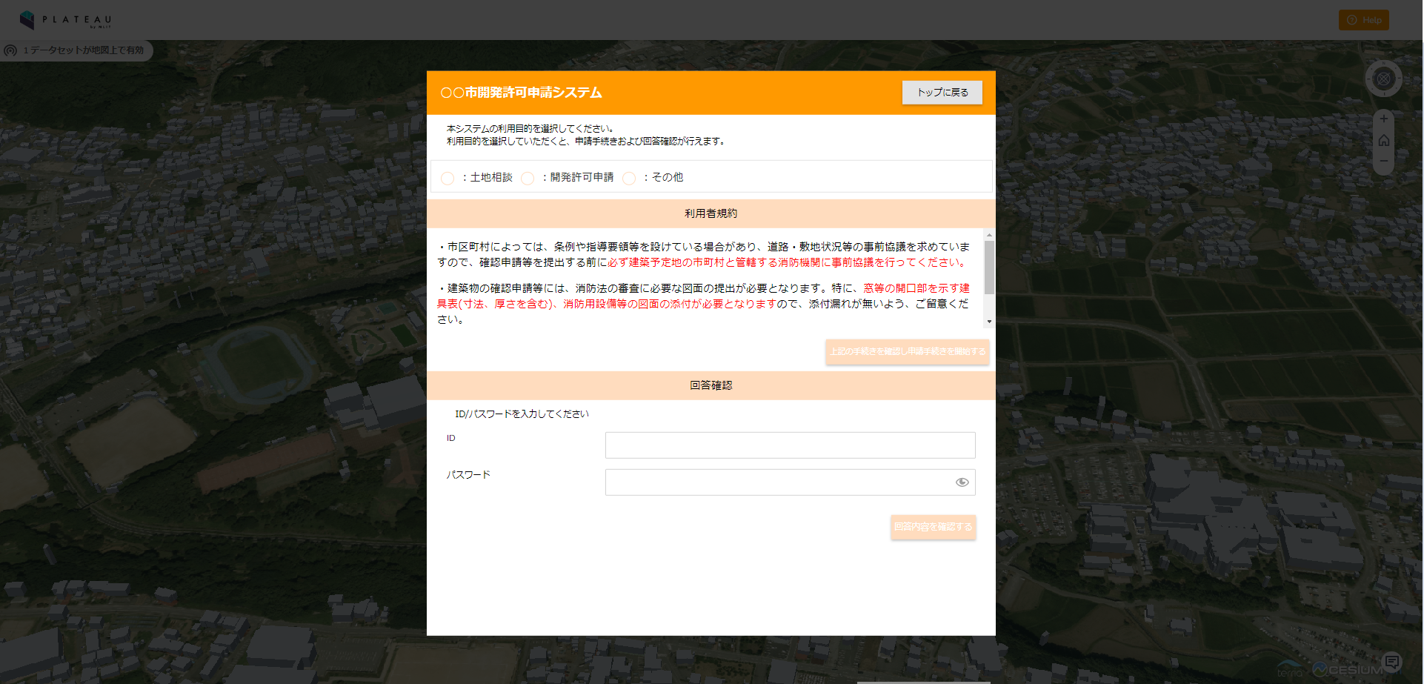Zoom in with the plus icon
This screenshot has width=1424, height=684.
(x=1383, y=119)
